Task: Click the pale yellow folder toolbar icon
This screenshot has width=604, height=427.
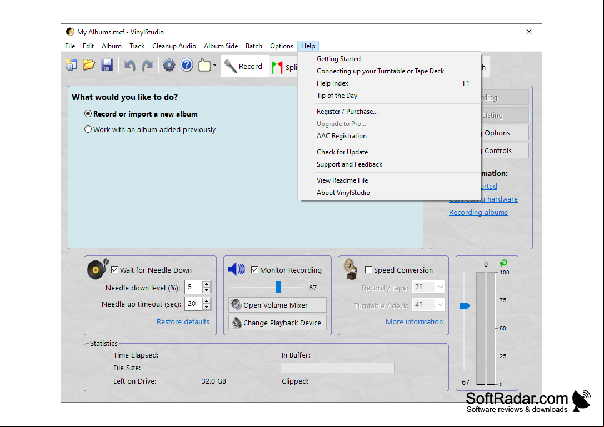Action: [x=204, y=66]
